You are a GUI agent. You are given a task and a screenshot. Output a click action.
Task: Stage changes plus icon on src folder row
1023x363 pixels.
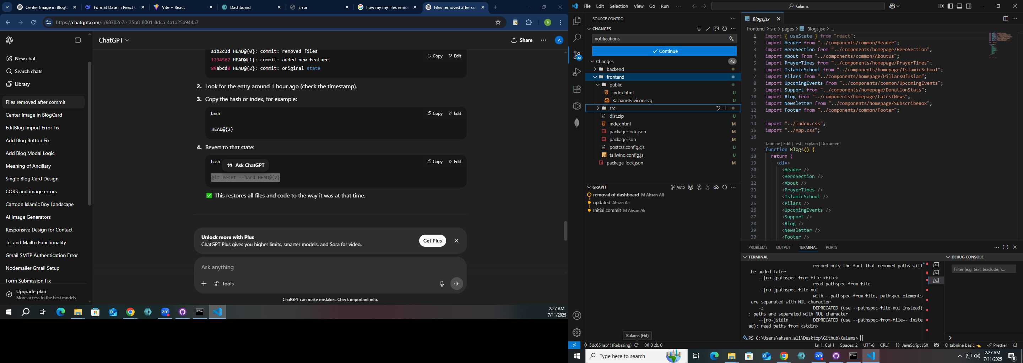coord(725,108)
